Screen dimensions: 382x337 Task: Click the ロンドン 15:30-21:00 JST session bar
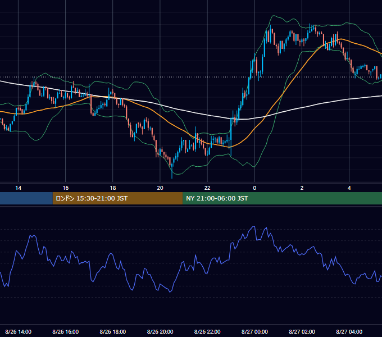[117, 198]
